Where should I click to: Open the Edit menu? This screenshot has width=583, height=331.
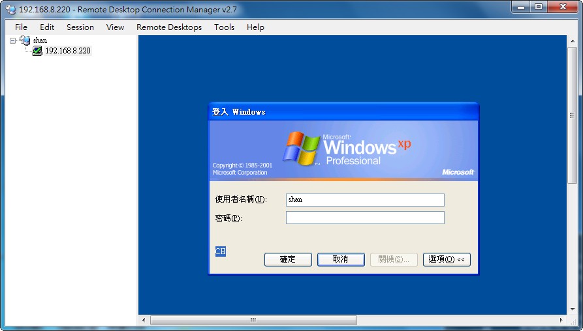pos(47,27)
